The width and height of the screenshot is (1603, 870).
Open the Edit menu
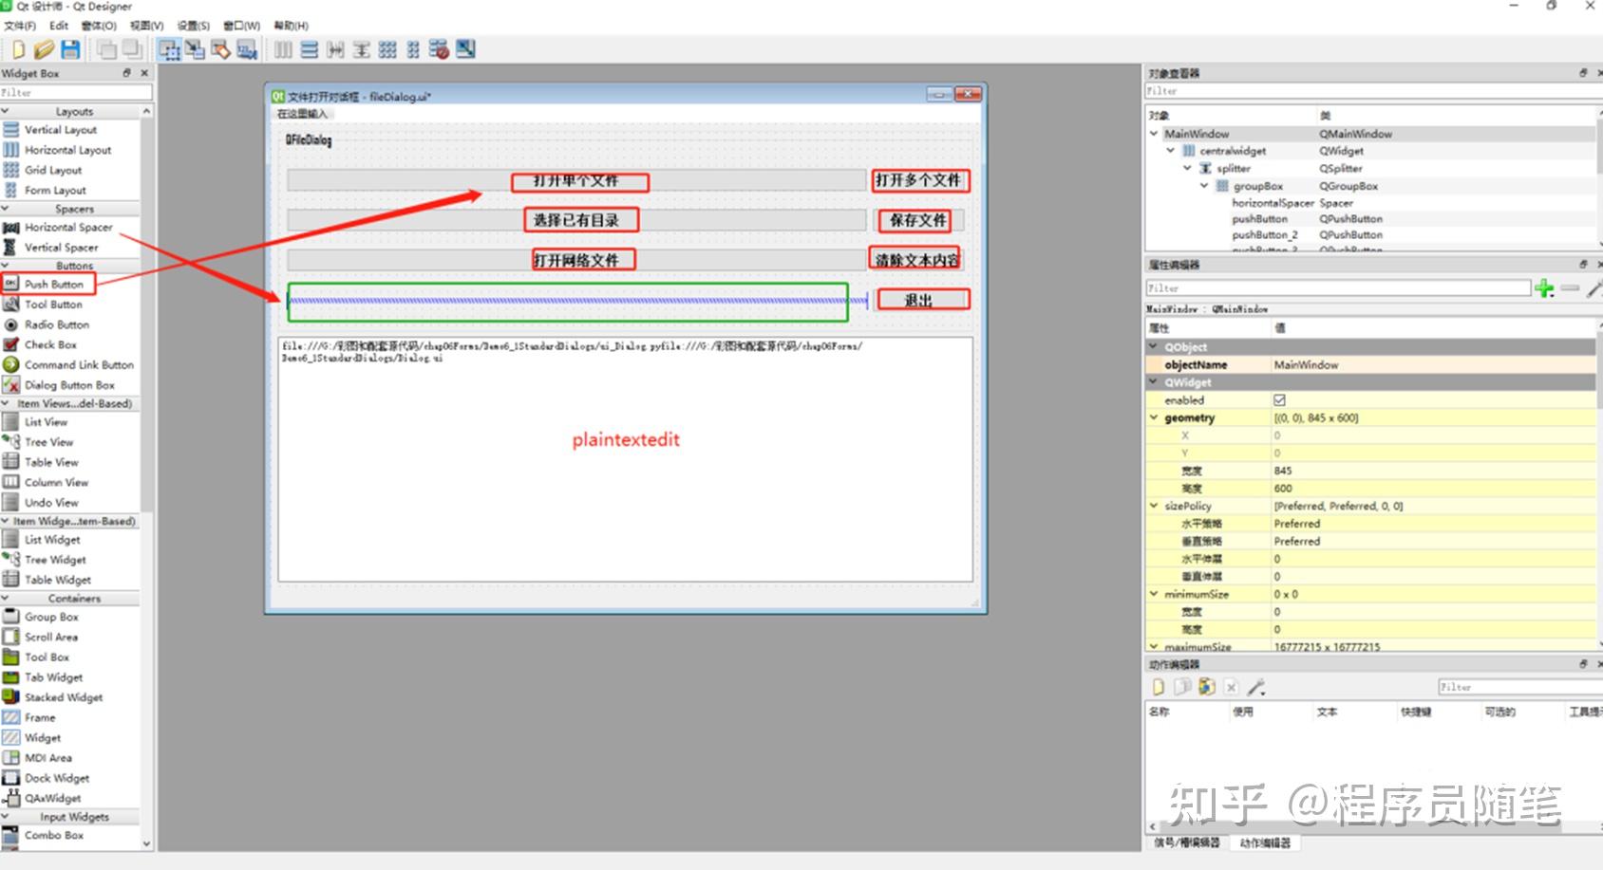(58, 26)
